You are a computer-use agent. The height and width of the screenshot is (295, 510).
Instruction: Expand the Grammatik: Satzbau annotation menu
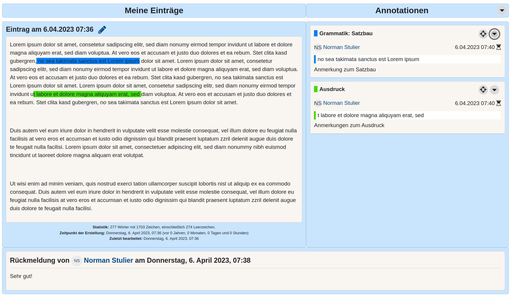click(x=494, y=34)
